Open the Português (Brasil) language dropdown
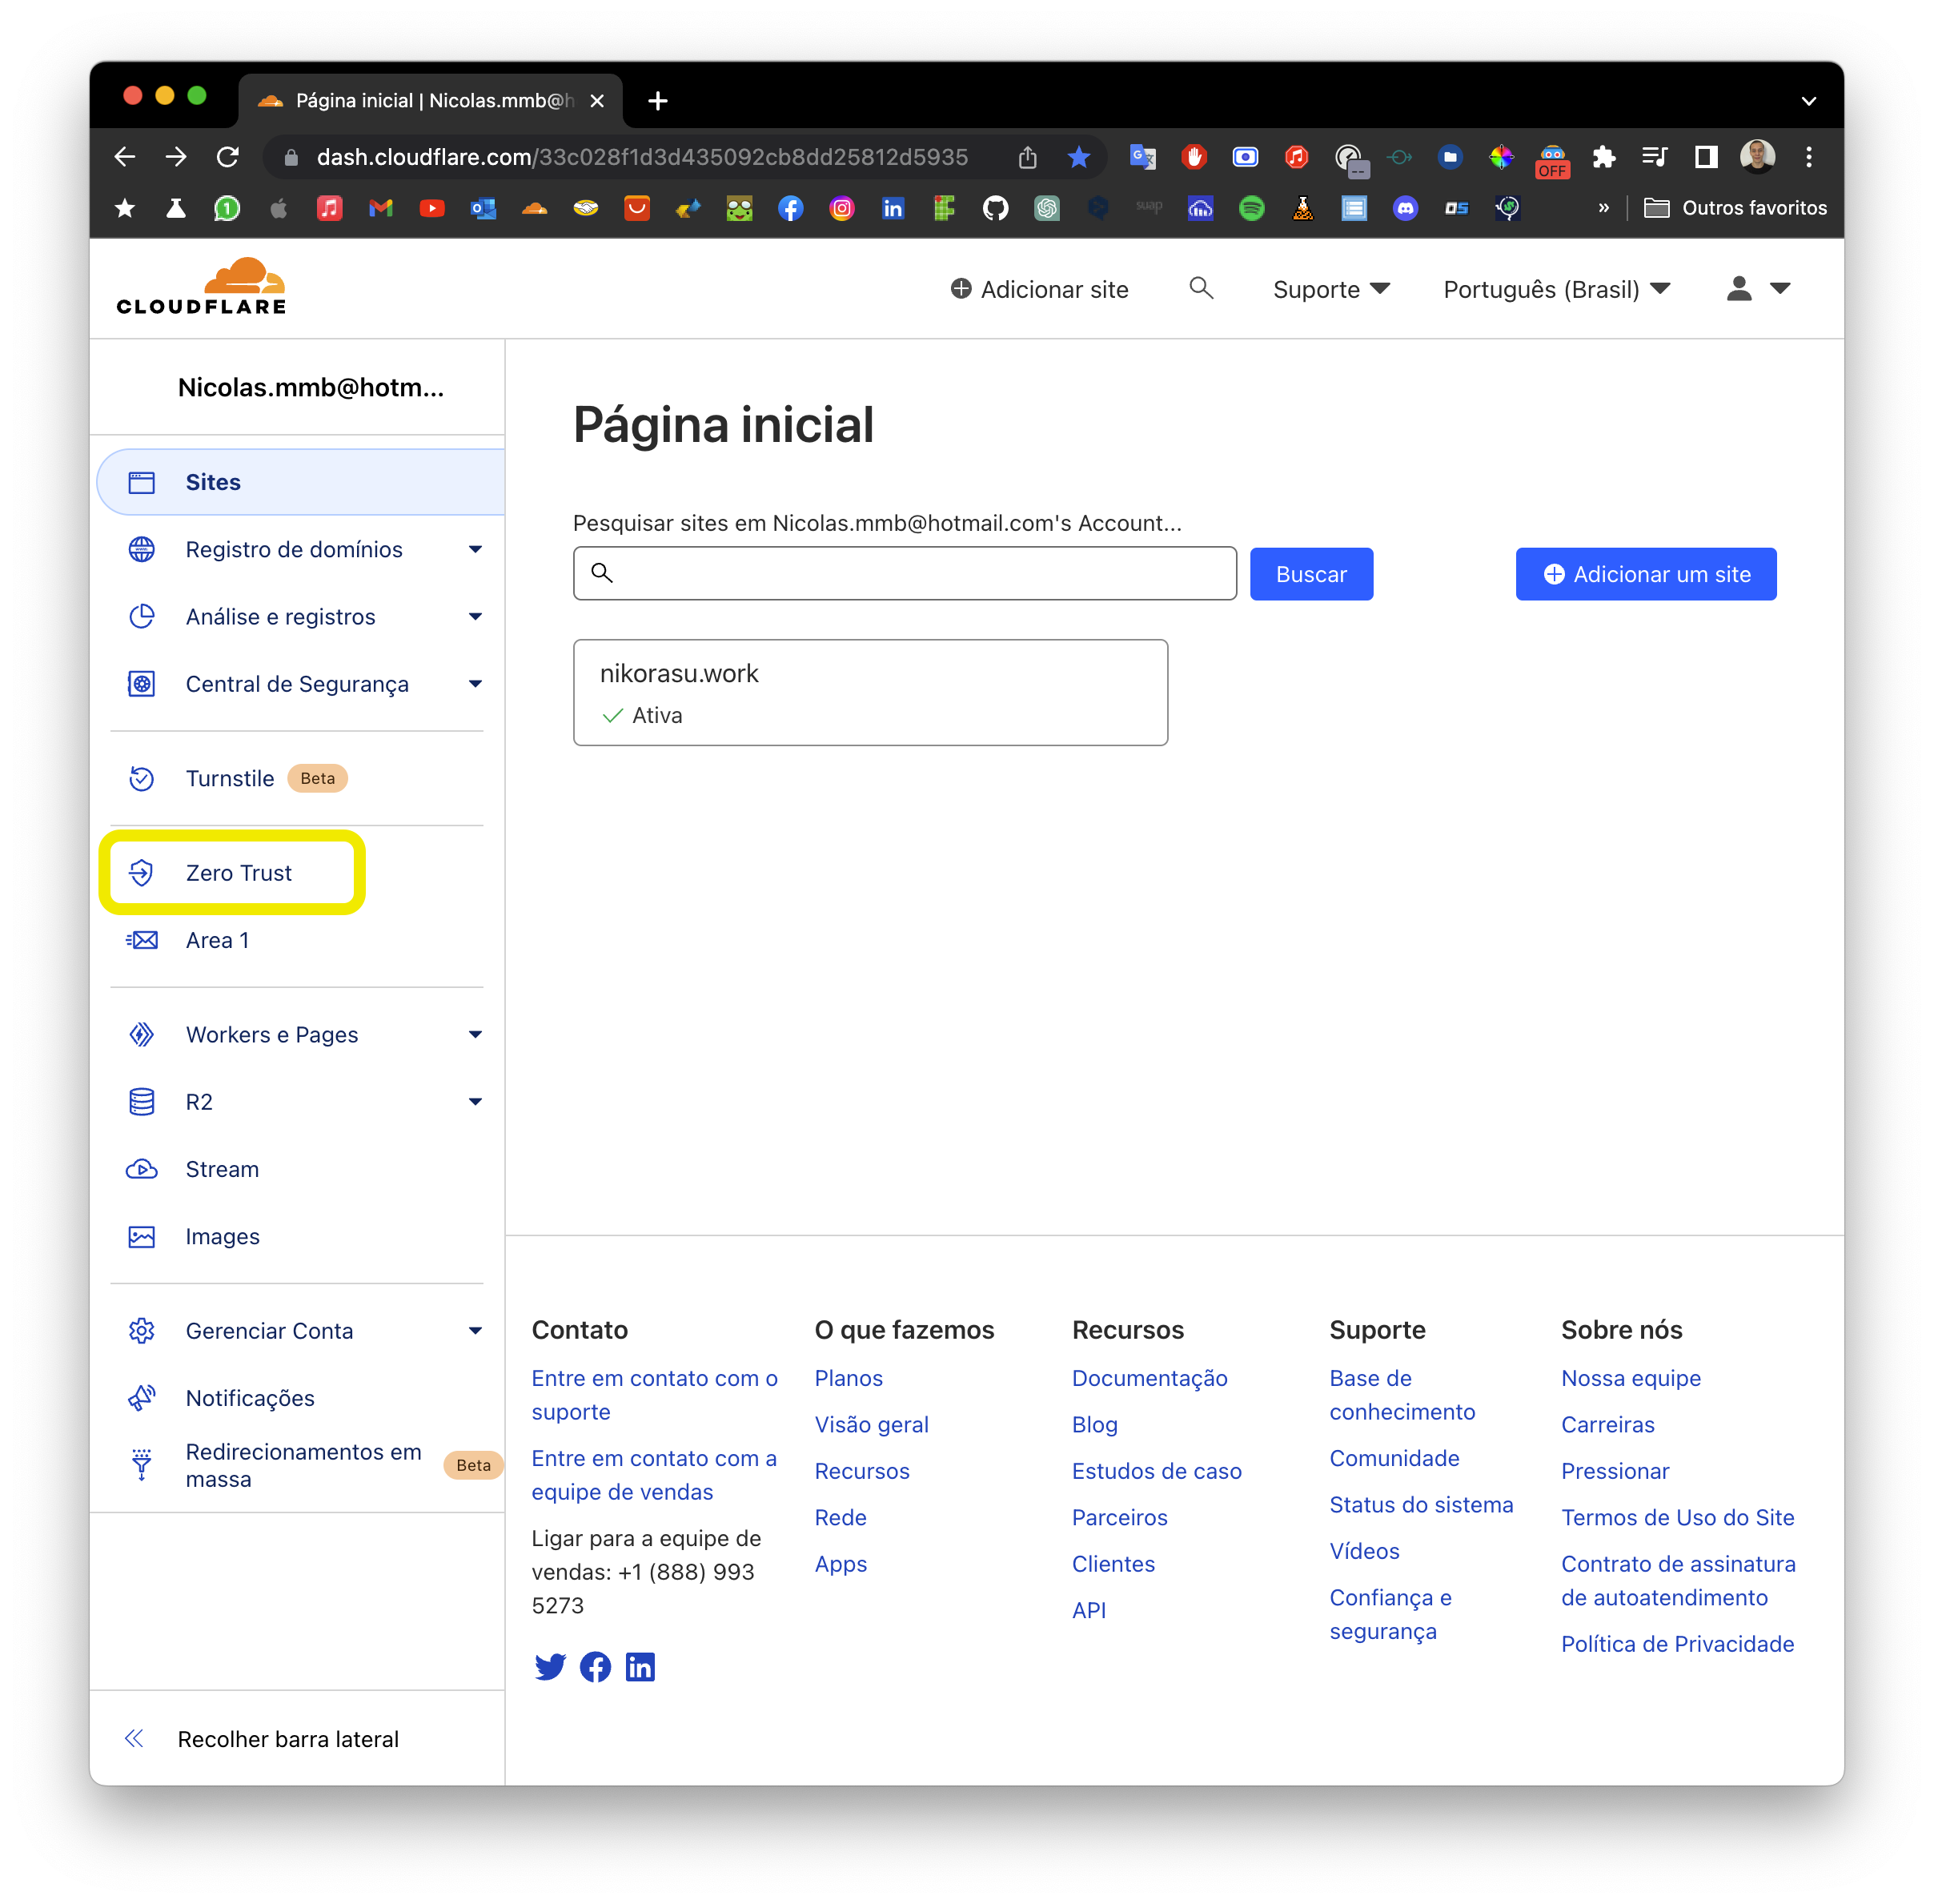 (x=1557, y=289)
